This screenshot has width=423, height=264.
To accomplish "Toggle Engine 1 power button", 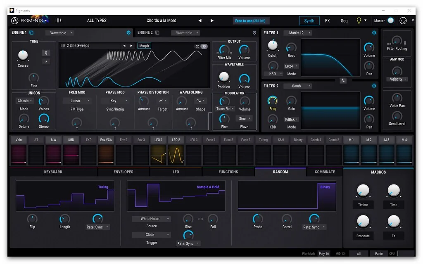I will click(x=129, y=33).
